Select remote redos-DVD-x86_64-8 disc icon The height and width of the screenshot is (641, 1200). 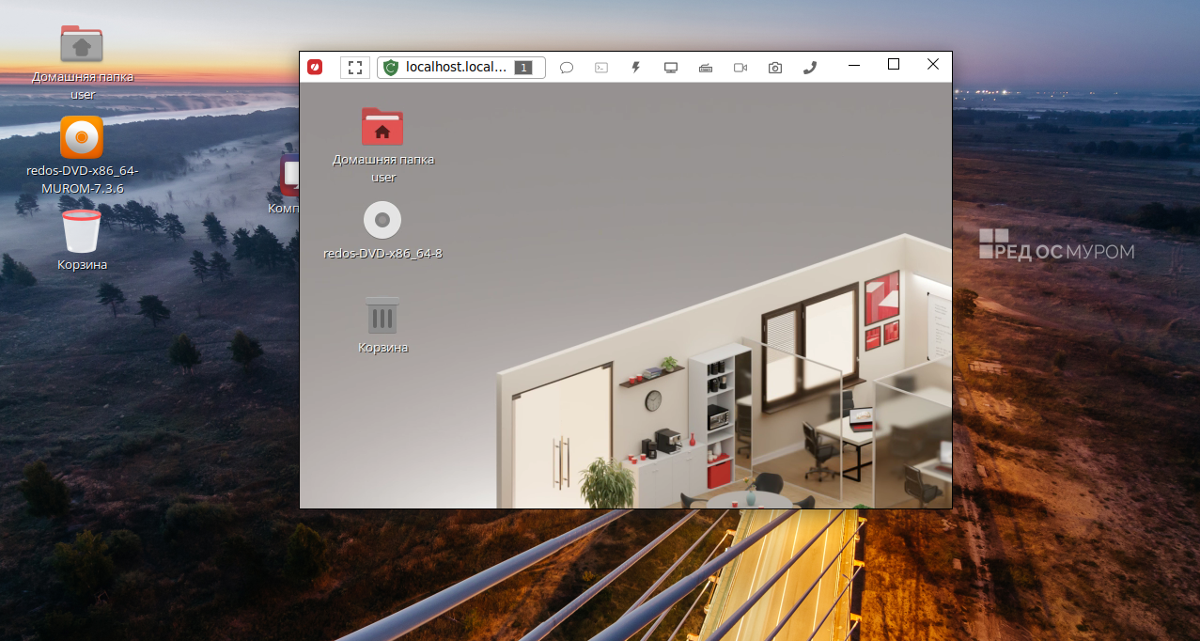(382, 220)
